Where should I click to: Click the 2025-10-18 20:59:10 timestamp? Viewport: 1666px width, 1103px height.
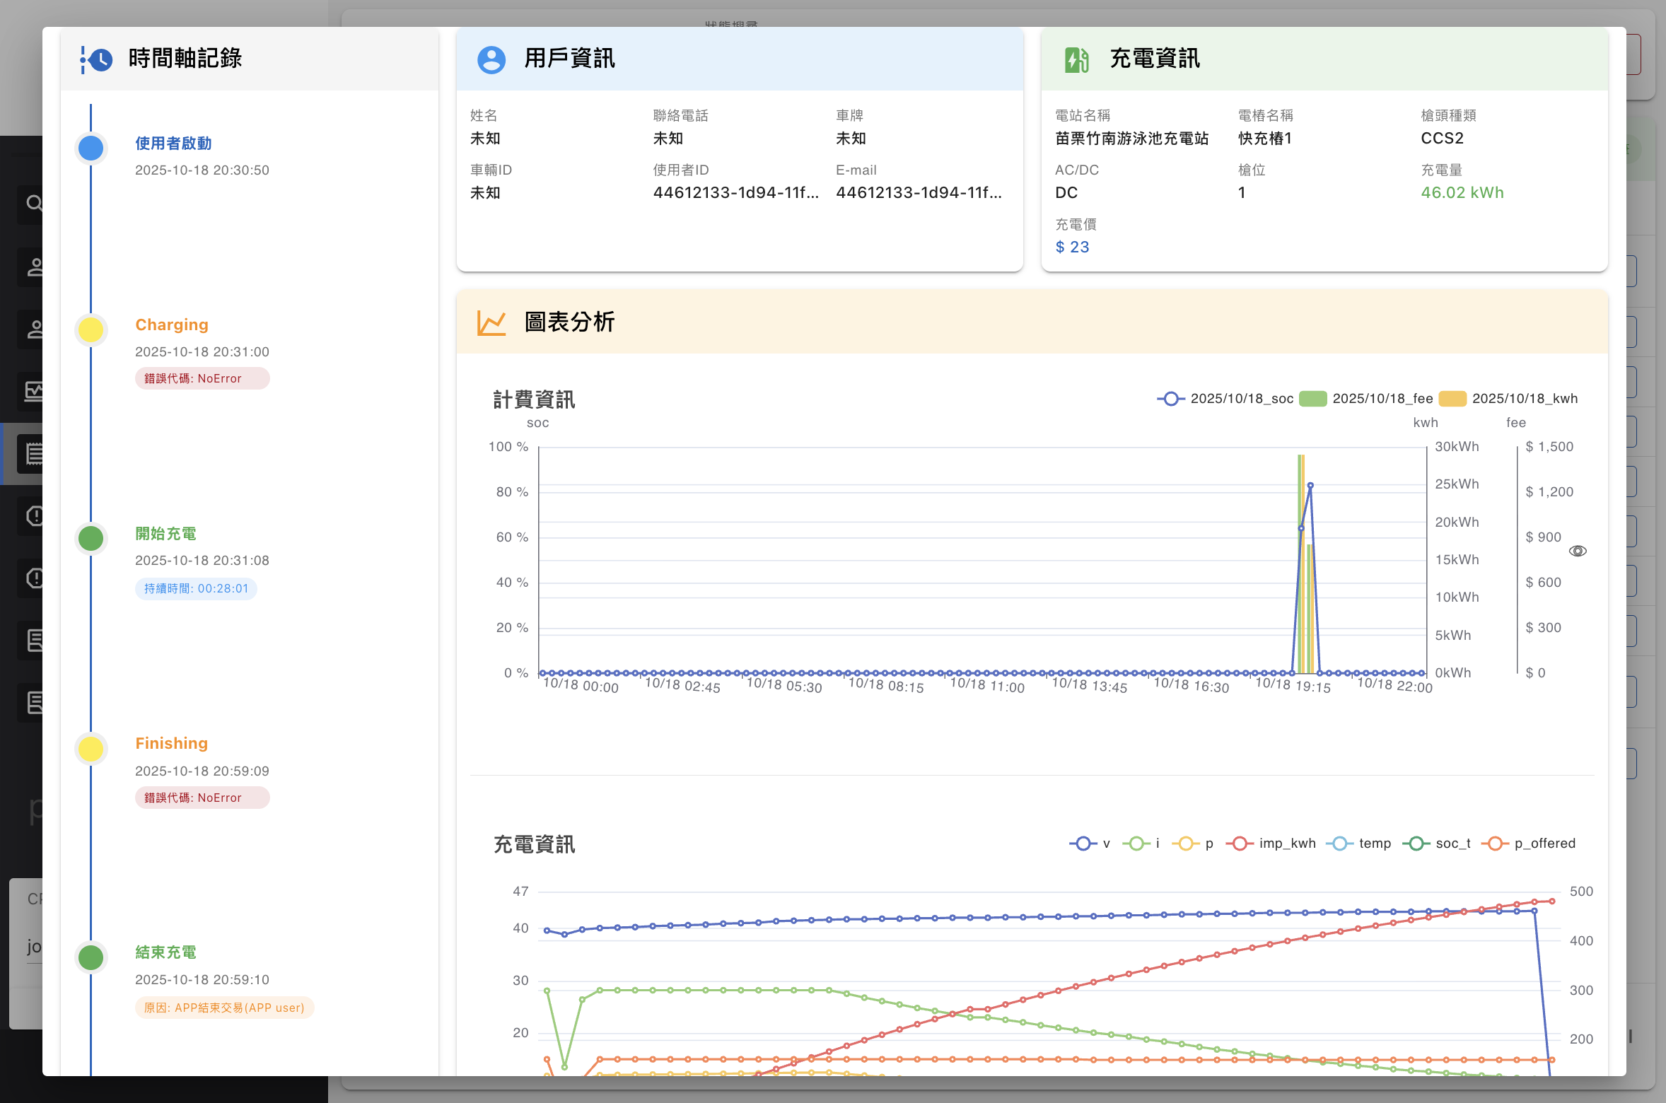pyautogui.click(x=202, y=980)
